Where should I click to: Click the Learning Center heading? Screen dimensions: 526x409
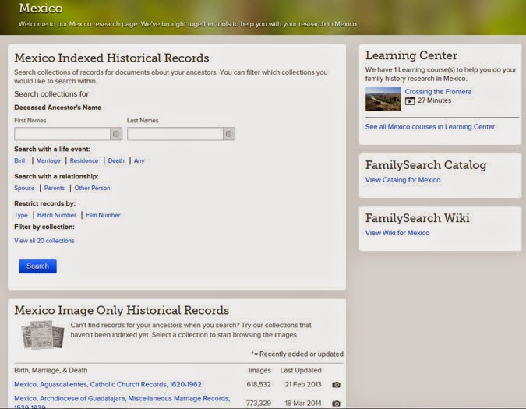[x=411, y=55]
